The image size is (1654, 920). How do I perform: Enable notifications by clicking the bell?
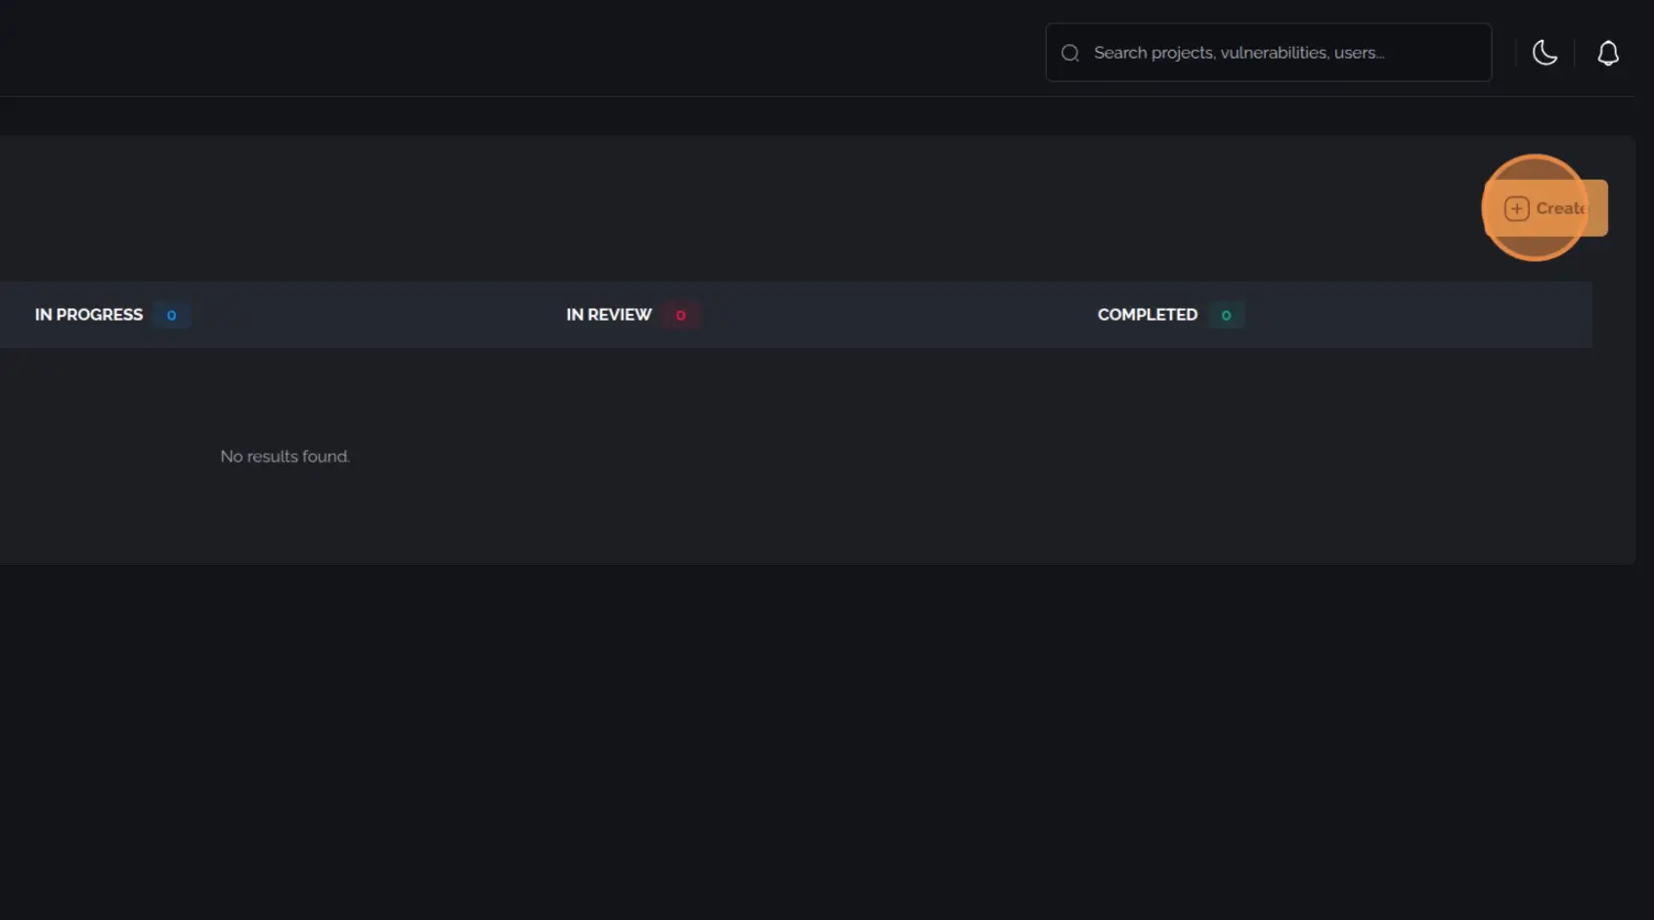pos(1609,53)
